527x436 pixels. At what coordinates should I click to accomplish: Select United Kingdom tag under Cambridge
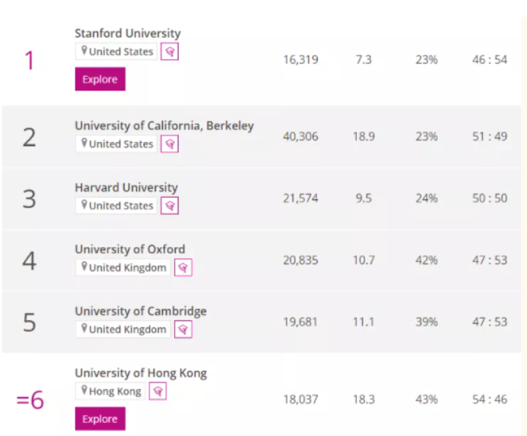122,330
